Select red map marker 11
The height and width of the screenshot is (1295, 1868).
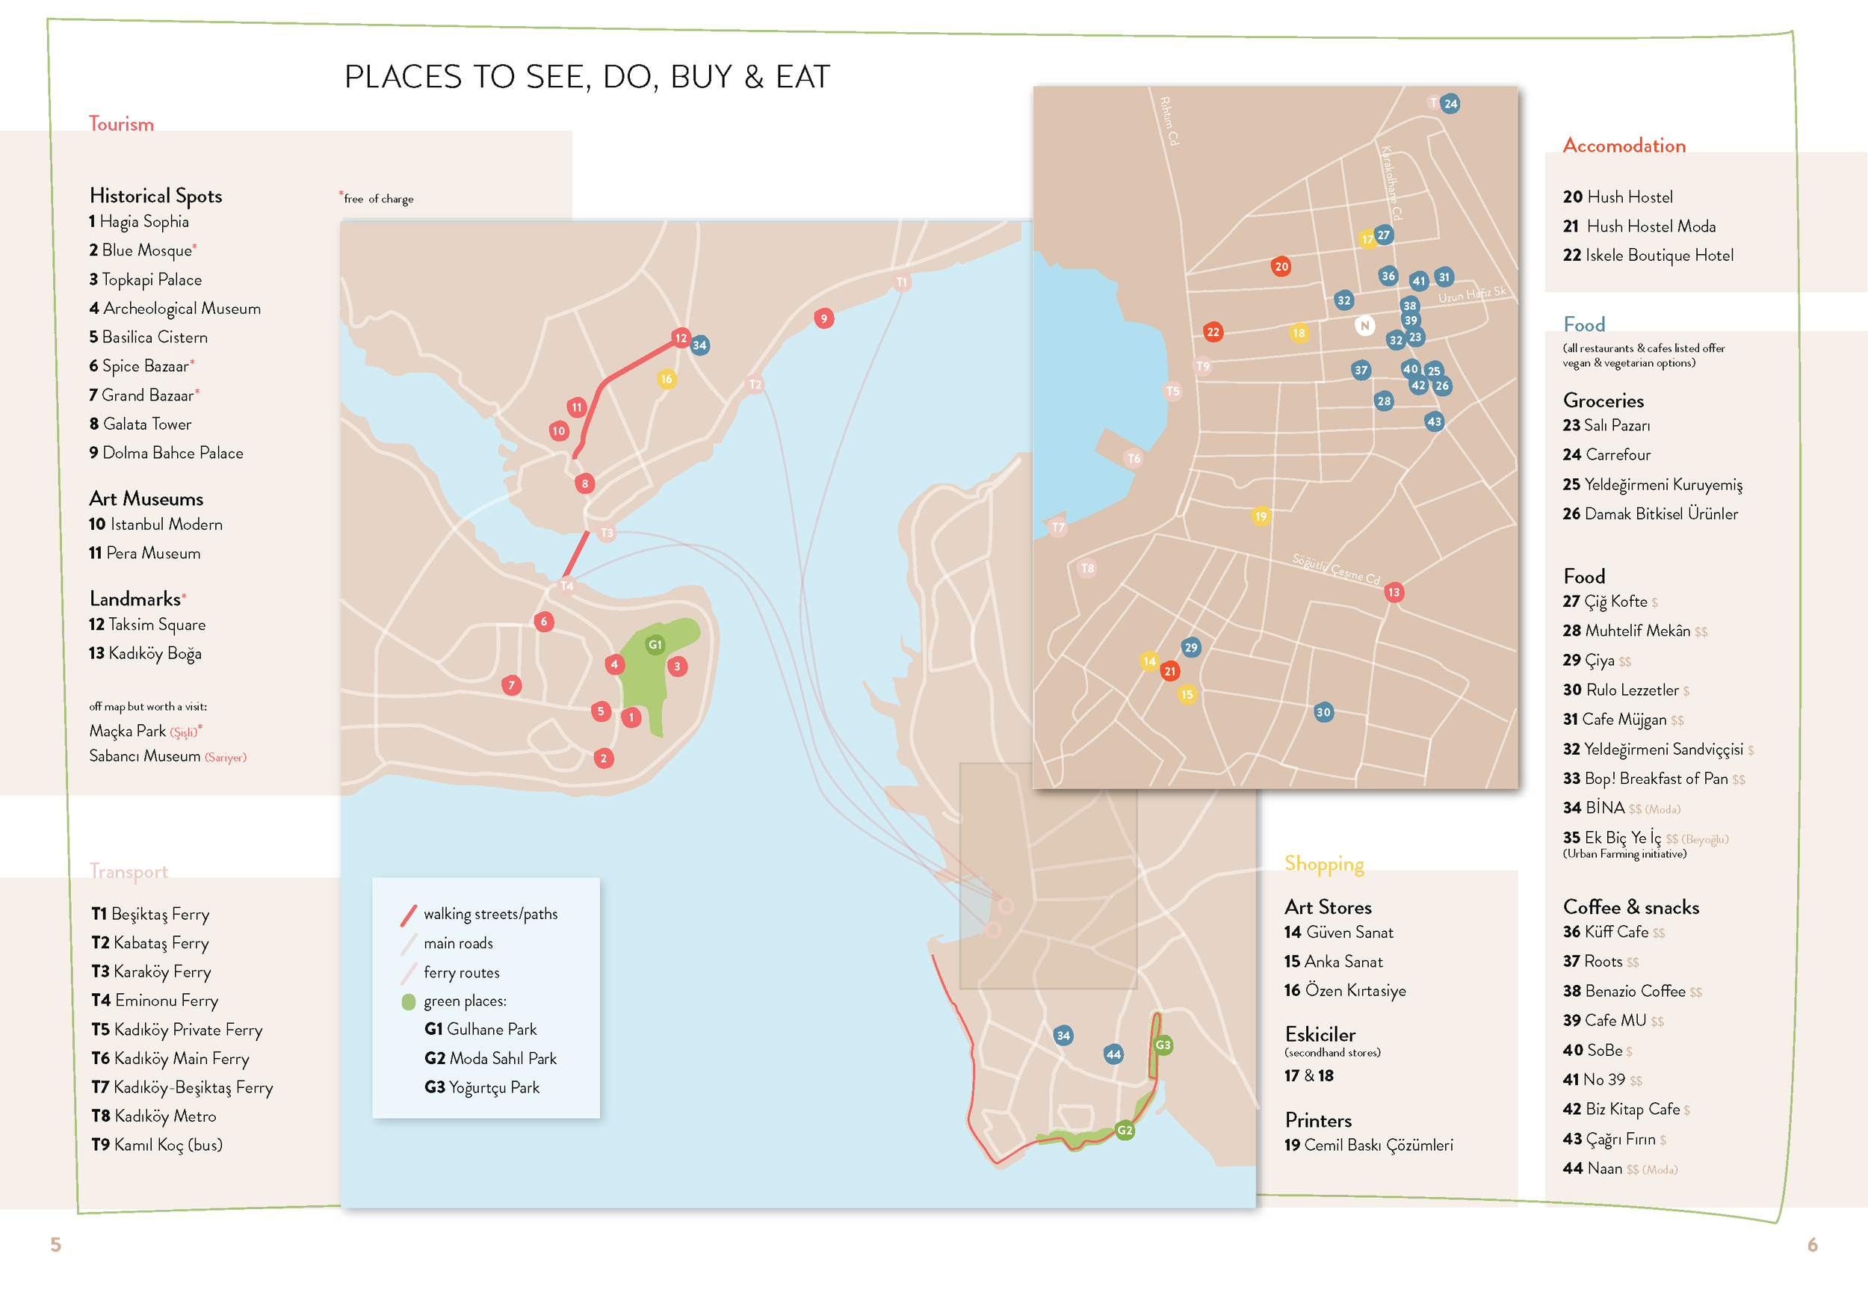[x=576, y=407]
